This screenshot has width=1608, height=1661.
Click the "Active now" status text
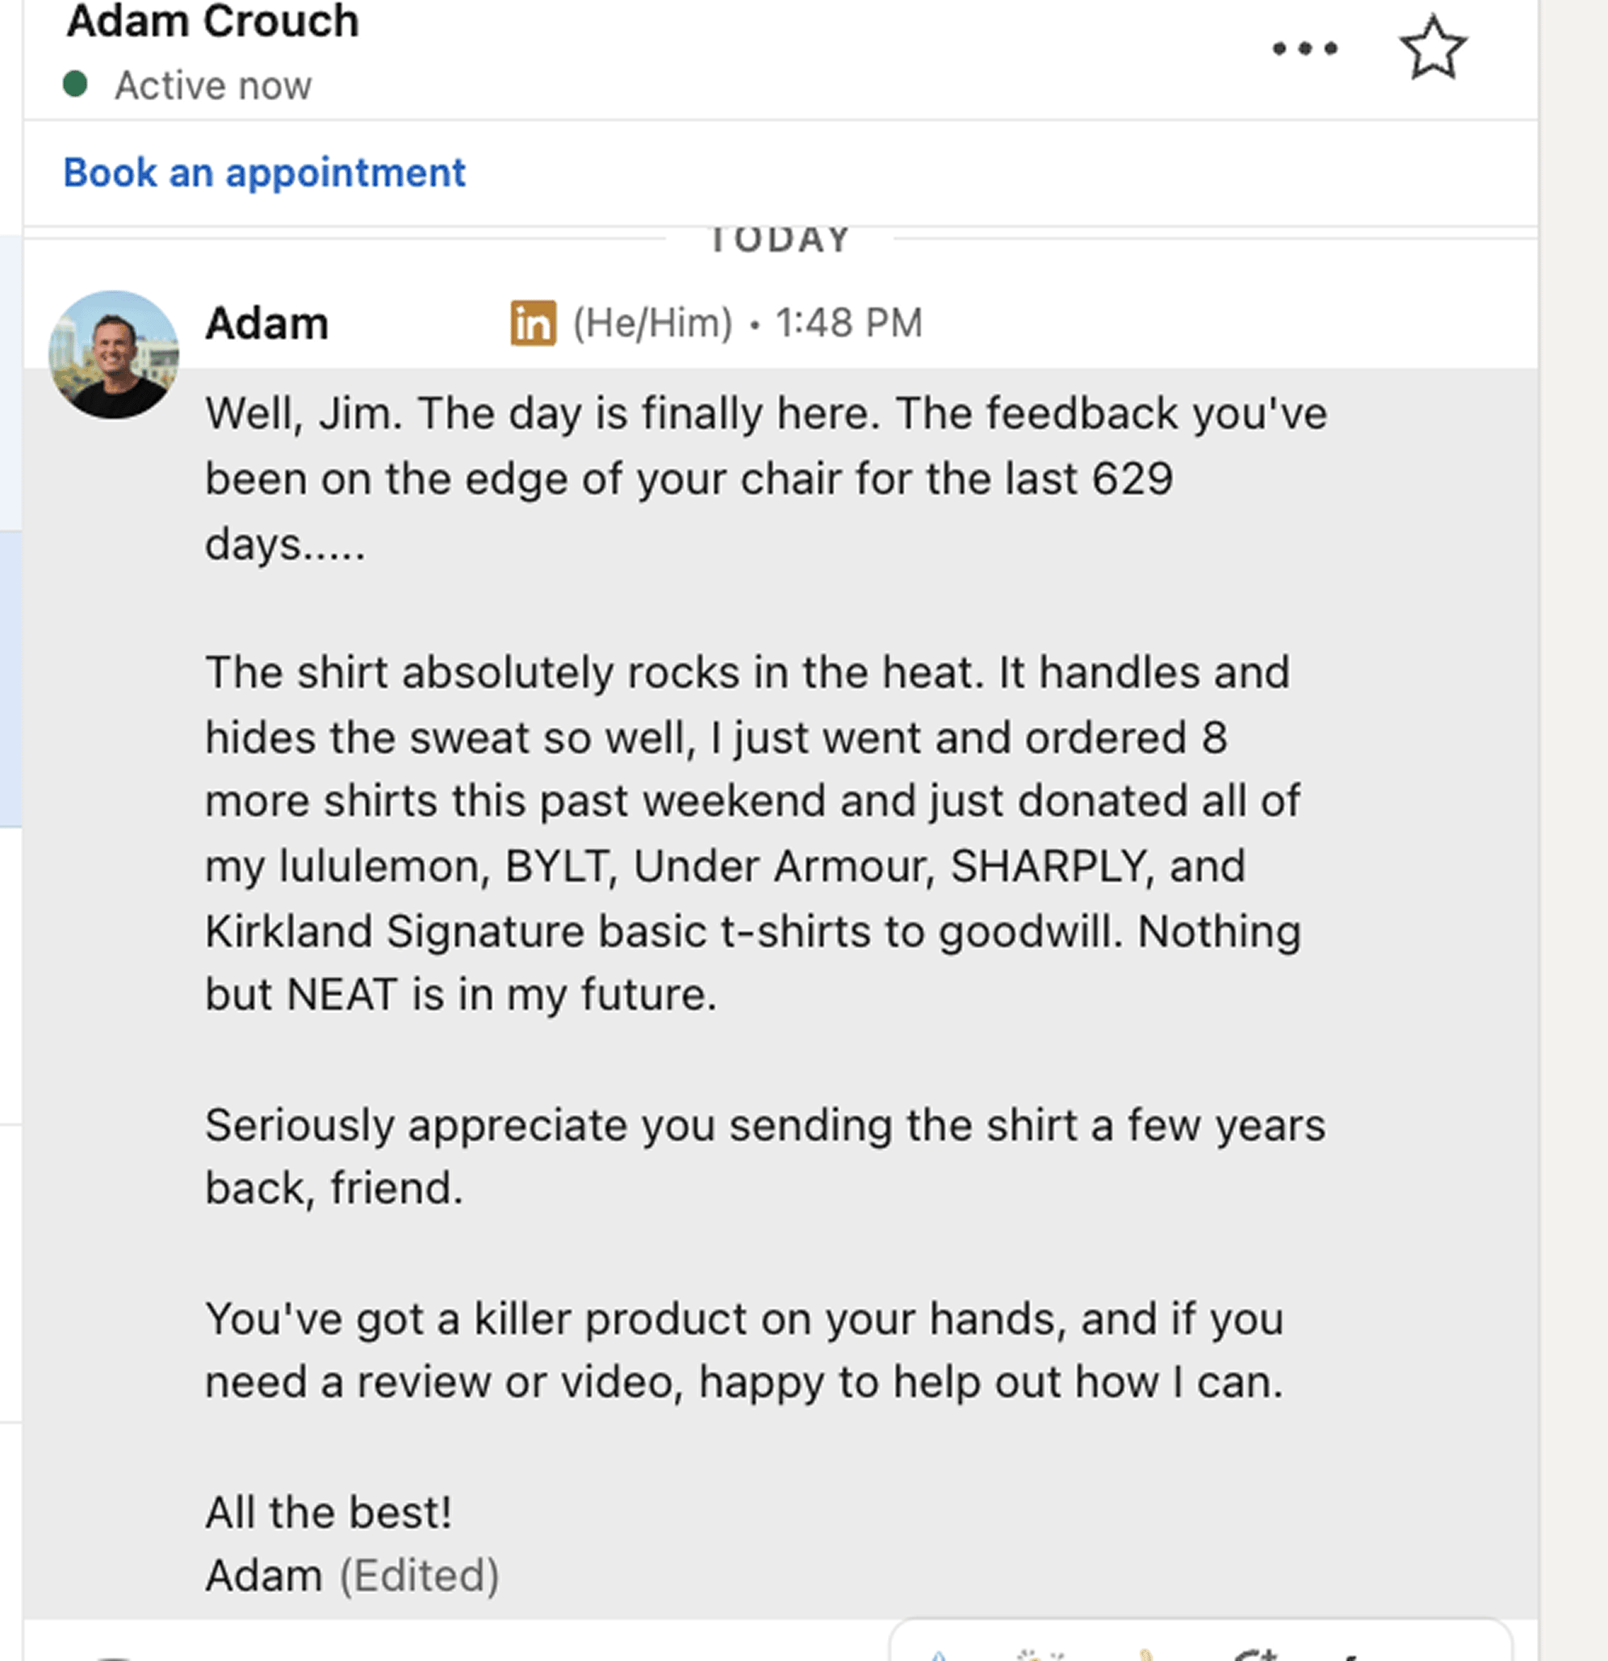(x=214, y=86)
